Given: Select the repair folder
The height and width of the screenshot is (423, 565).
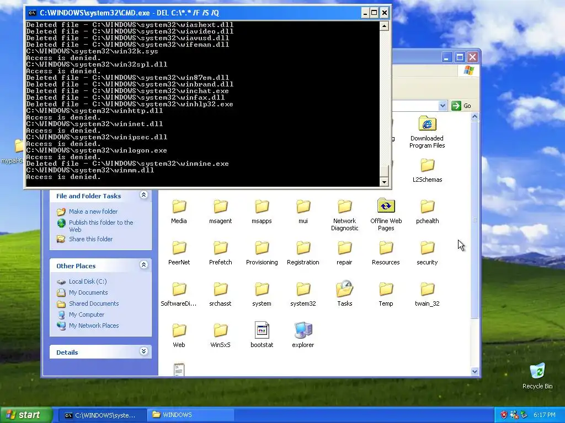Looking at the screenshot, I should pyautogui.click(x=344, y=253).
